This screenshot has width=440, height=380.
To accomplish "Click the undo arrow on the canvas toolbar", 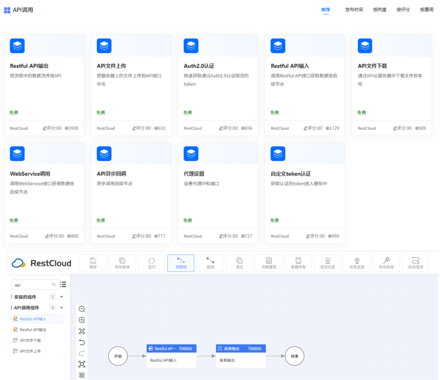I will click(x=82, y=342).
